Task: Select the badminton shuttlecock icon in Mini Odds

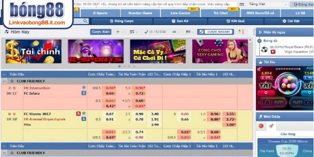Action: coord(271,126)
